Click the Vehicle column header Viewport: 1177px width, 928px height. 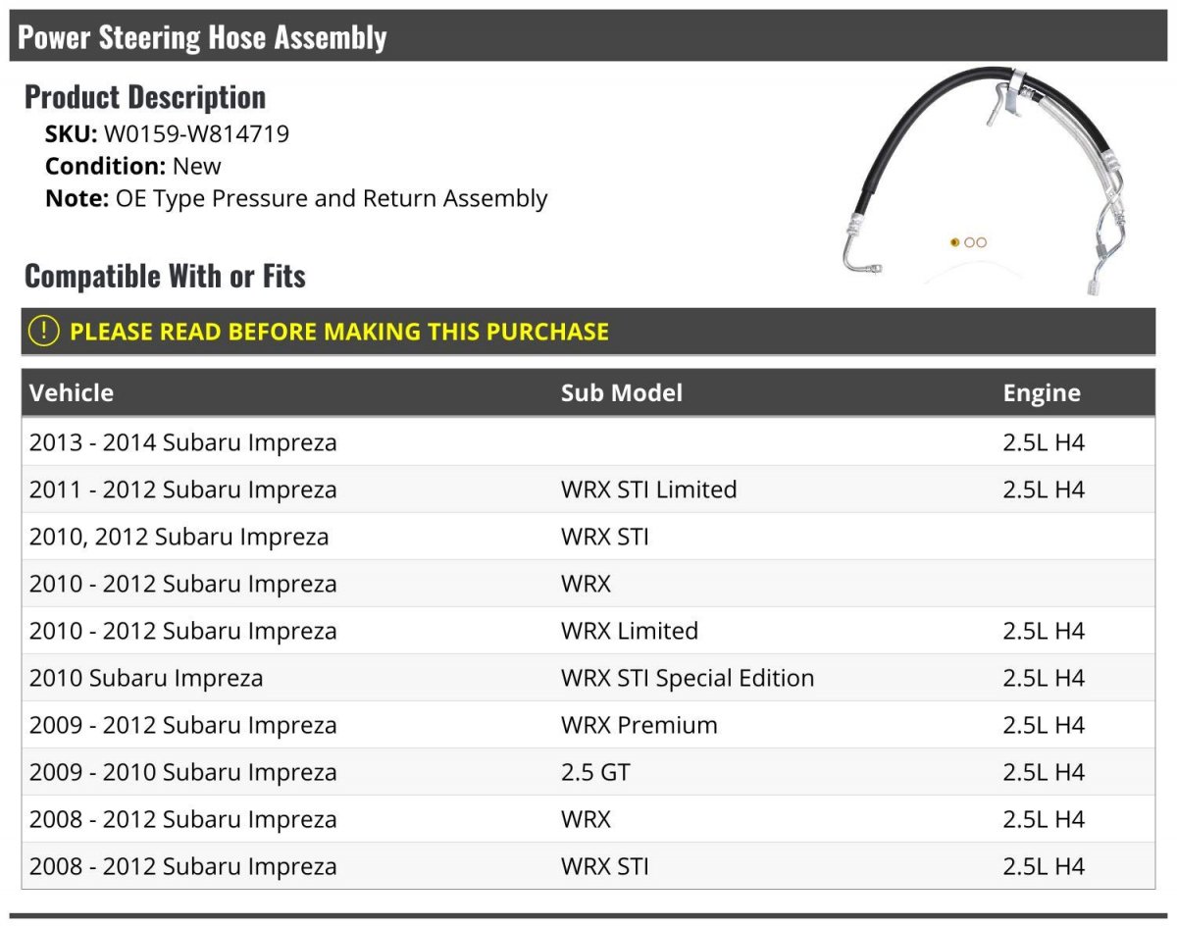72,393
